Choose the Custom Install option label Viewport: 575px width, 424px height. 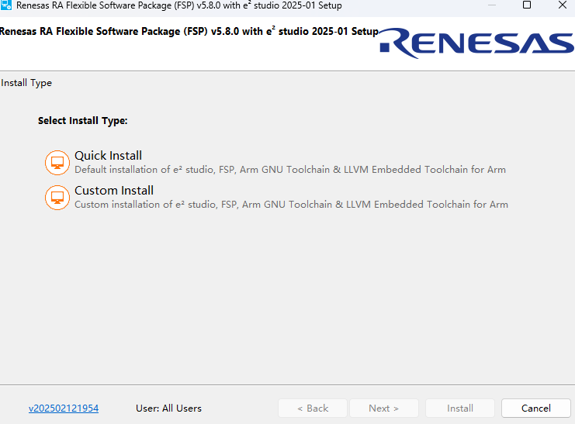[x=114, y=191]
